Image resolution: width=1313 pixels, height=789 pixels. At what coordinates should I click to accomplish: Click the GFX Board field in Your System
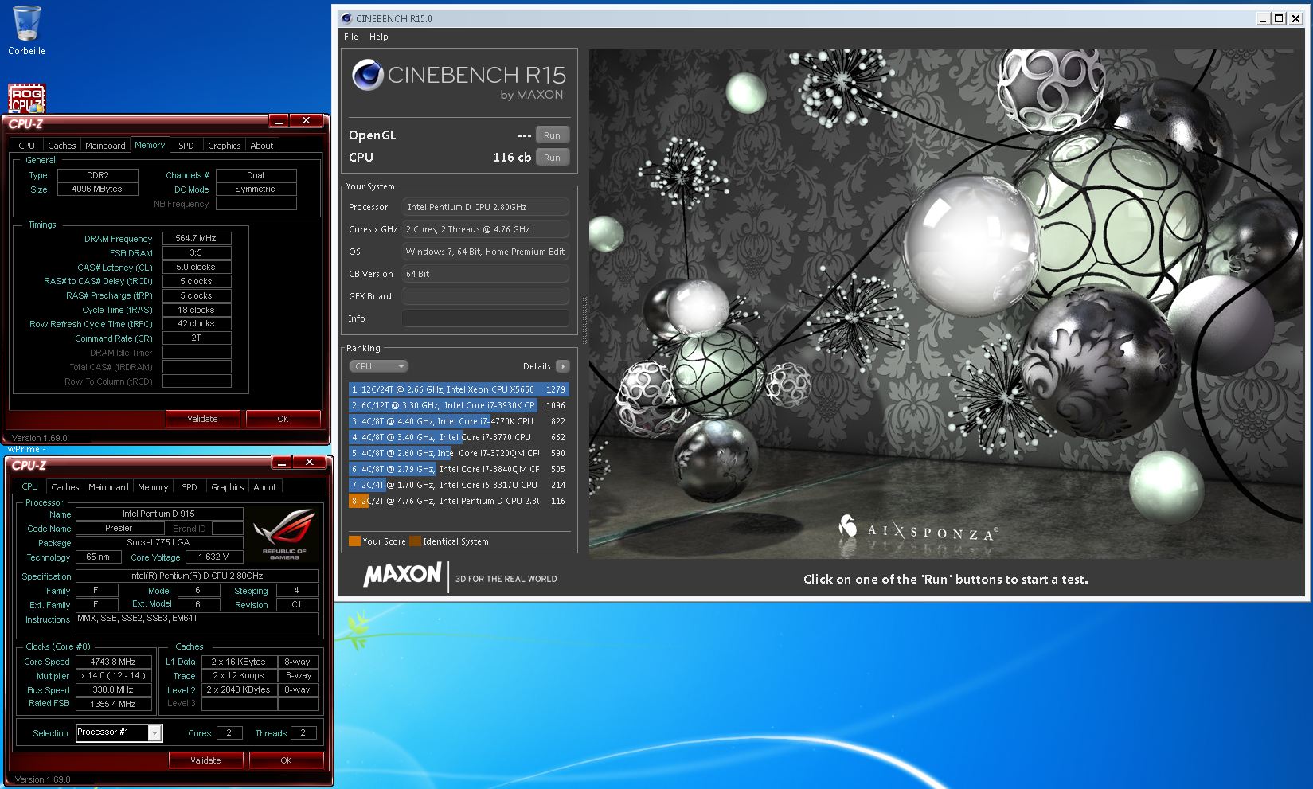click(x=486, y=296)
